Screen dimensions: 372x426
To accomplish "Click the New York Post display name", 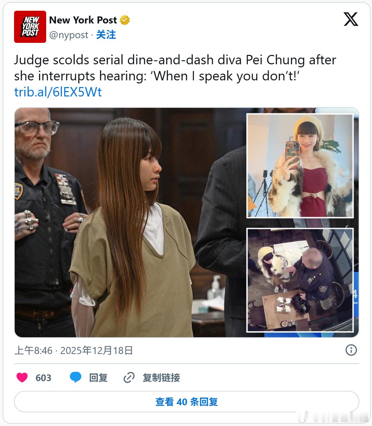I will point(83,20).
